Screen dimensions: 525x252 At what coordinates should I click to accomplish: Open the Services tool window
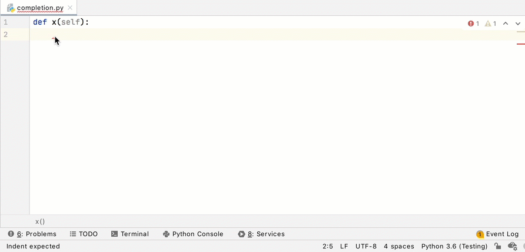click(x=261, y=234)
